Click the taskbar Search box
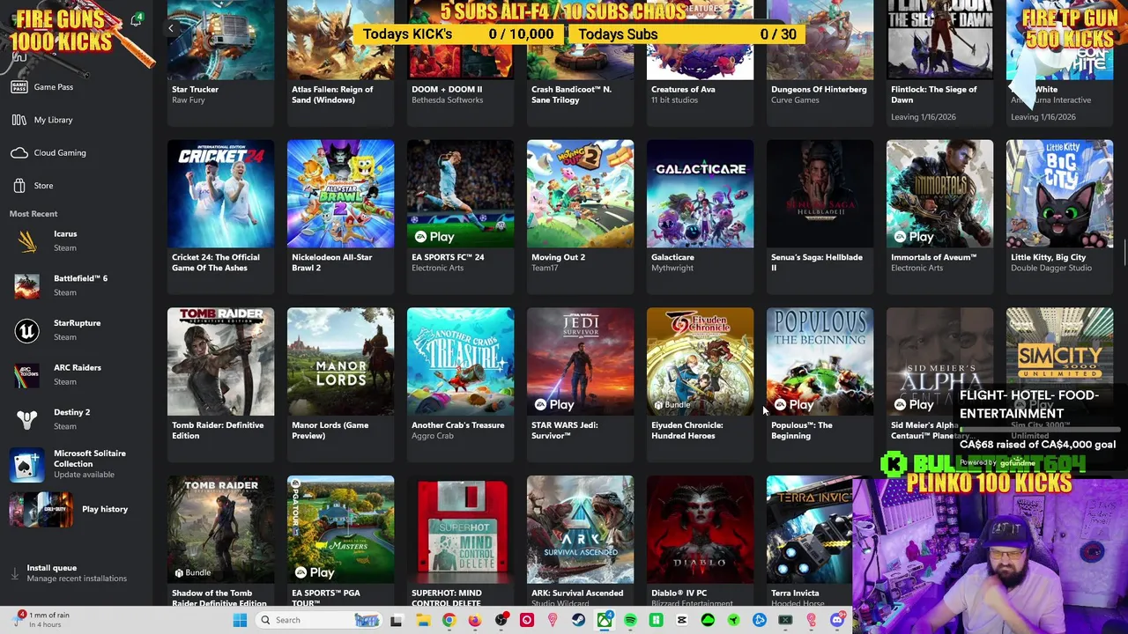The image size is (1128, 634). click(x=319, y=620)
